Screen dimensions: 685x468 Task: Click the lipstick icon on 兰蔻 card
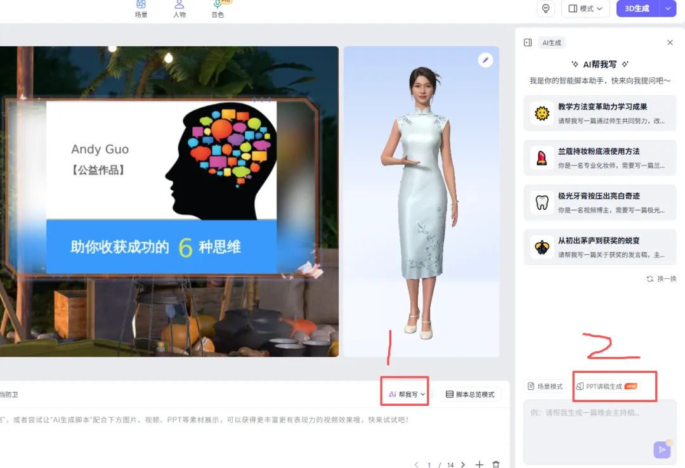point(542,158)
